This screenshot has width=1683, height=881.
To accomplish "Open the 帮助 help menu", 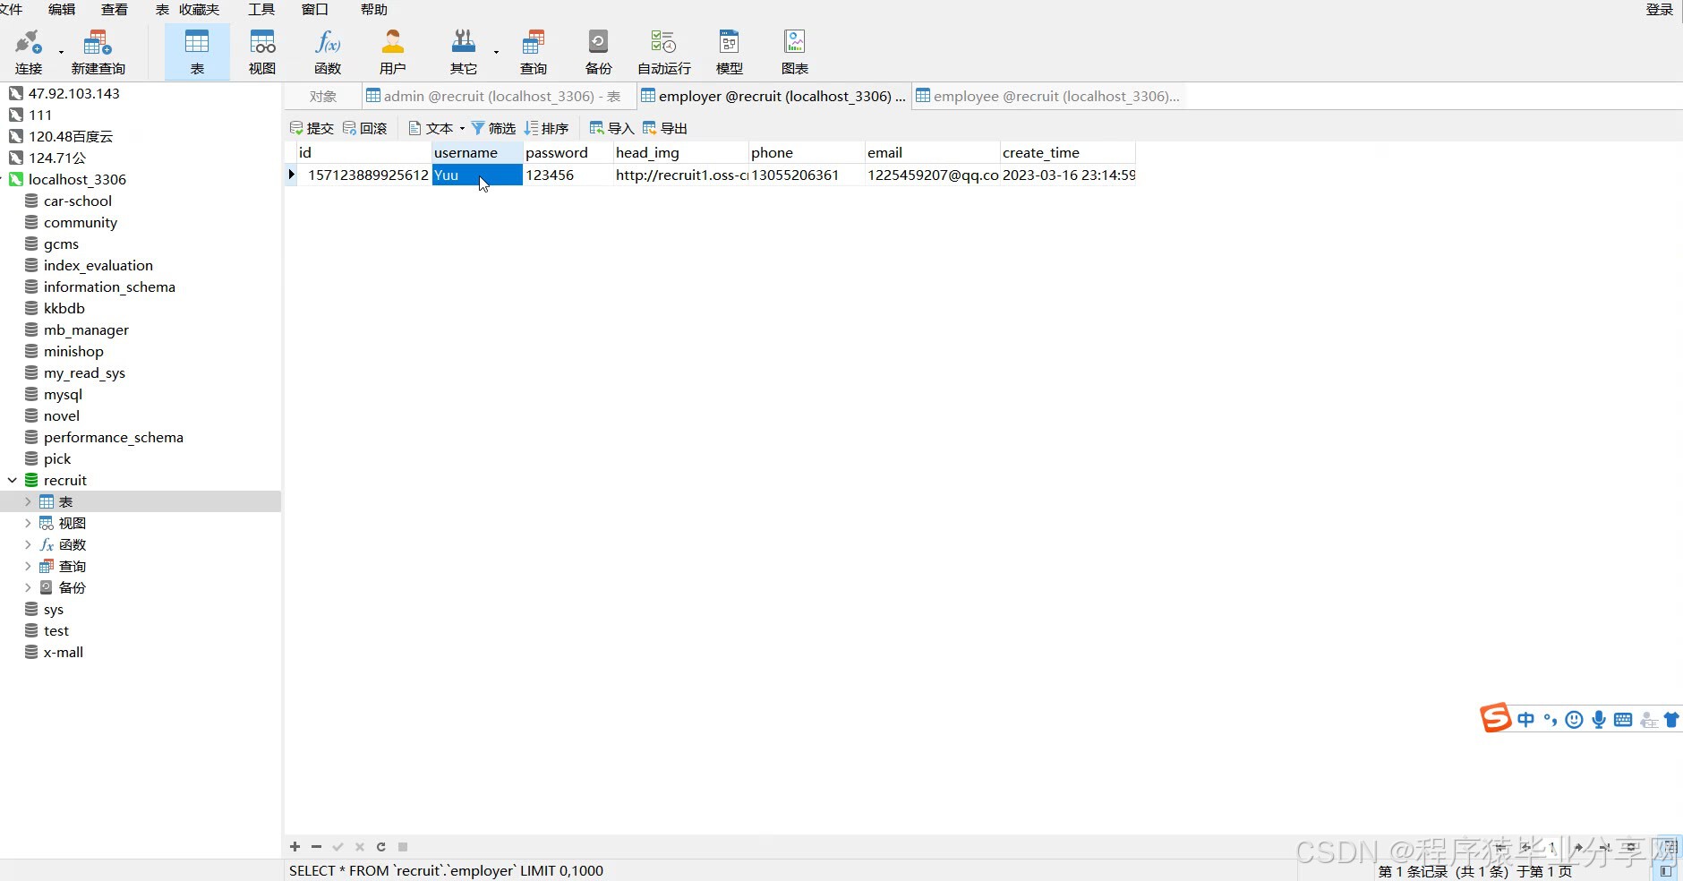I will [374, 9].
